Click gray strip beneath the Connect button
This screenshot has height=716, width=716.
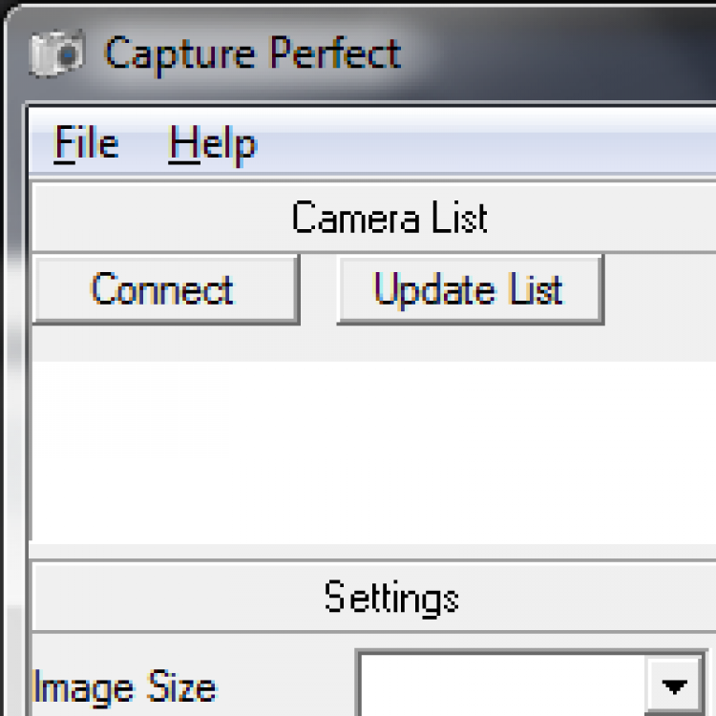(373, 344)
